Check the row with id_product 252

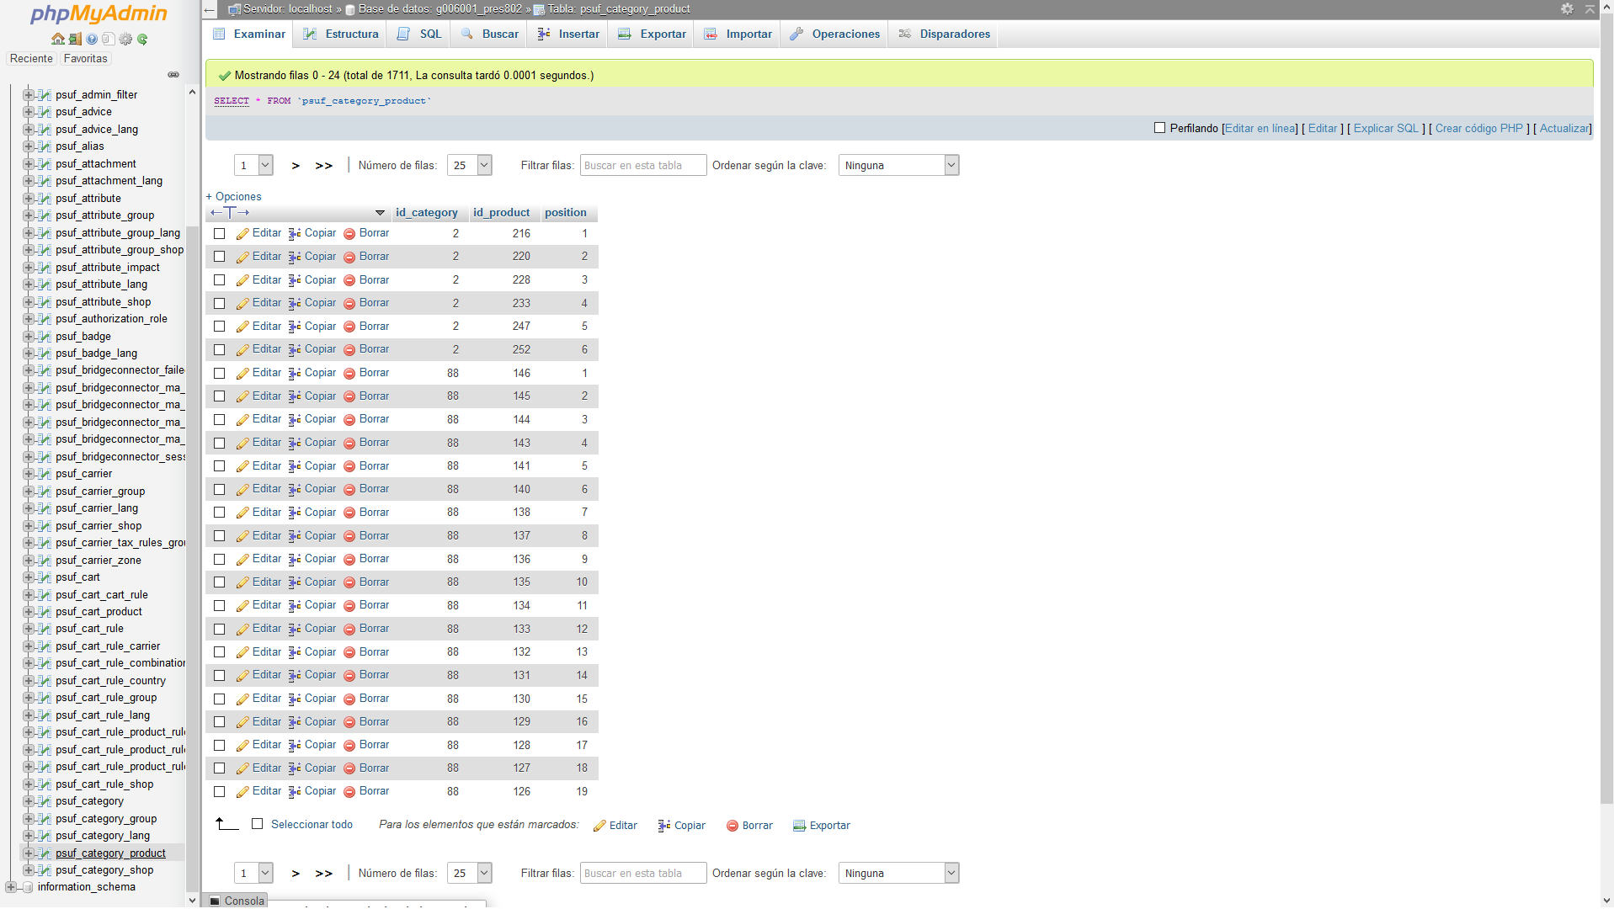219,350
